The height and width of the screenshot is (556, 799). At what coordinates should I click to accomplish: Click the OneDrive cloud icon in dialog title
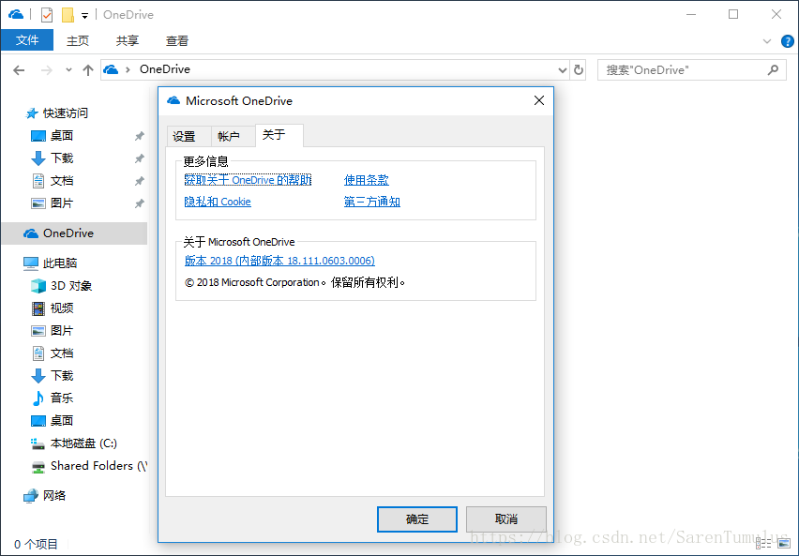point(173,100)
